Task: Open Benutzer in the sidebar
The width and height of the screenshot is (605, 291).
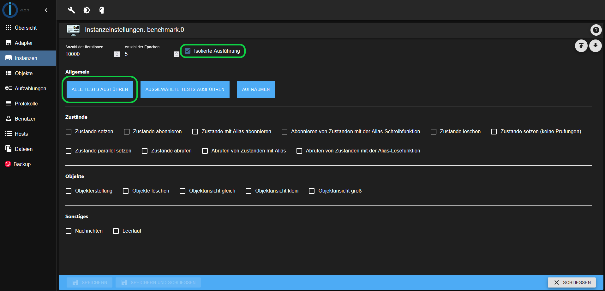Action: coord(28,119)
